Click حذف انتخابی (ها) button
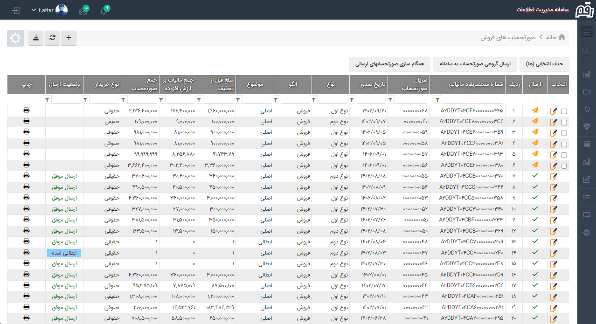 [544, 64]
